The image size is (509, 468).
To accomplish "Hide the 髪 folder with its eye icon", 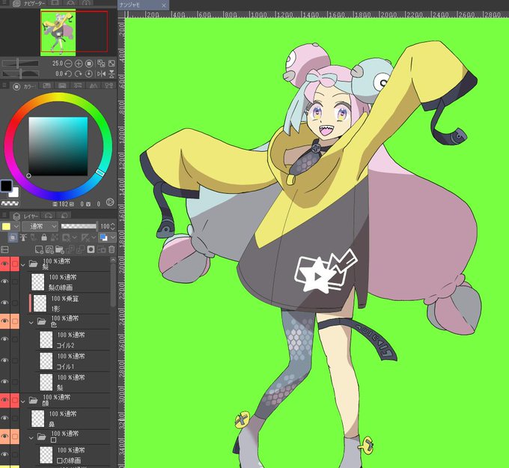I will (x=4, y=264).
